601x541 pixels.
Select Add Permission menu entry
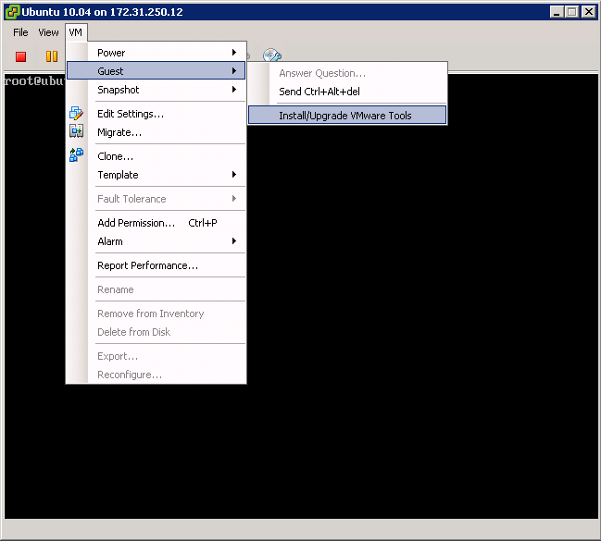pos(156,223)
